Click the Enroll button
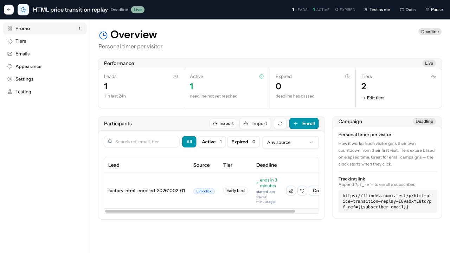This screenshot has height=253, width=450. [x=304, y=123]
